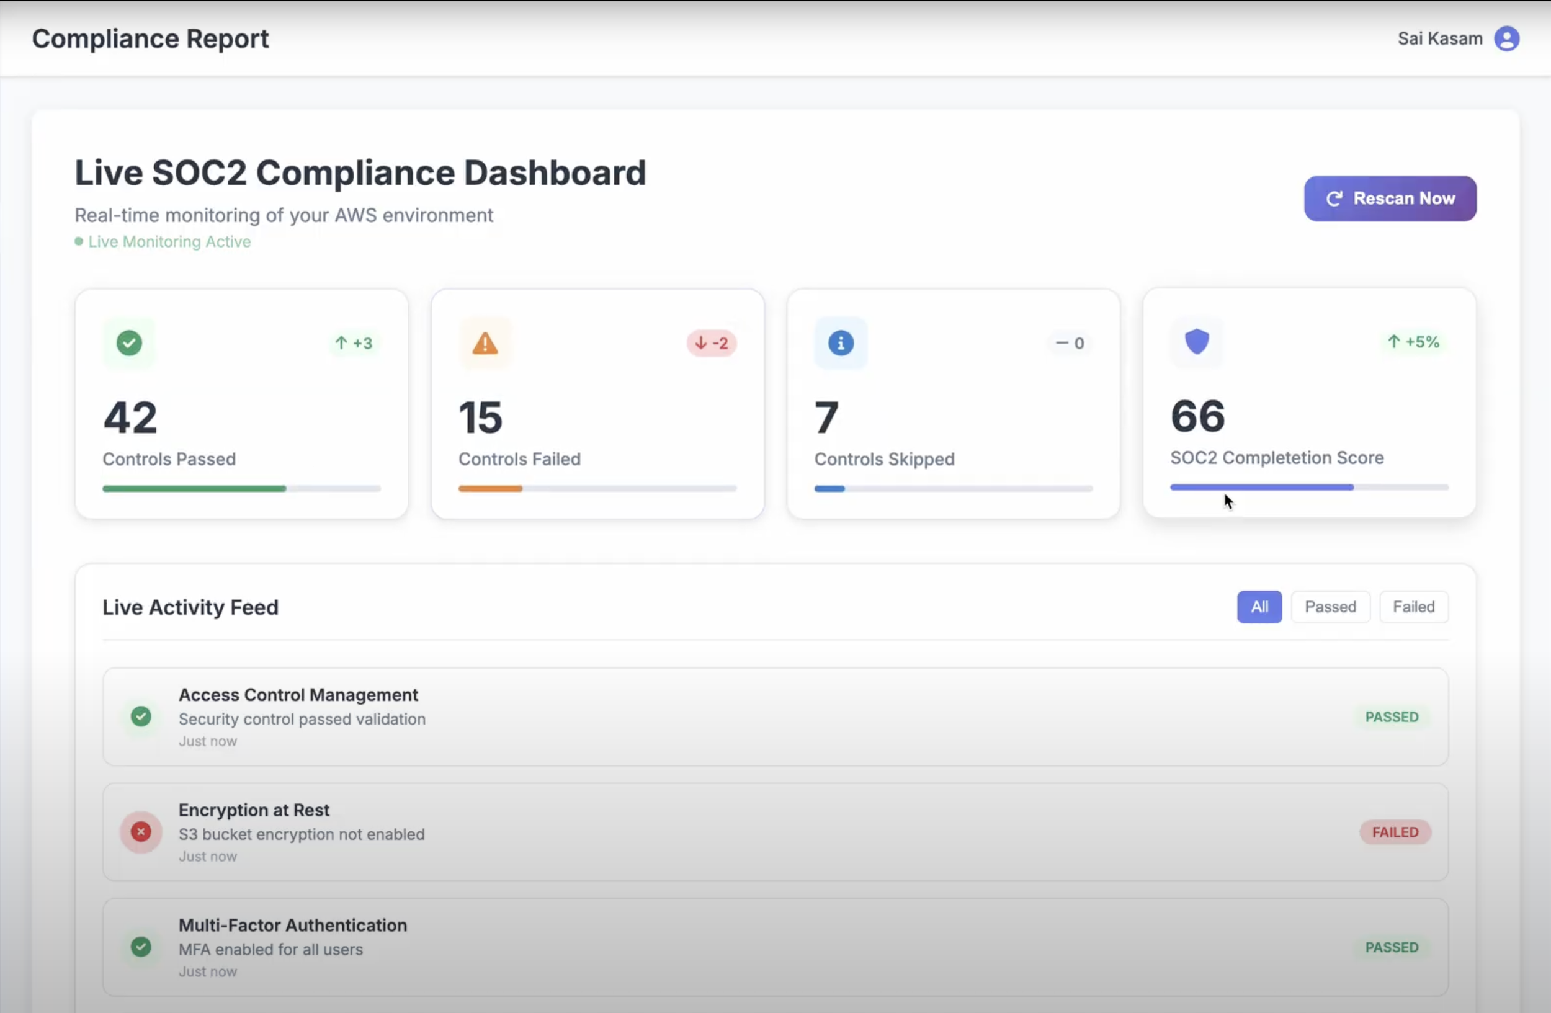Click the FAILED badge on Encryption at Rest
1551x1013 pixels.
pos(1395,832)
